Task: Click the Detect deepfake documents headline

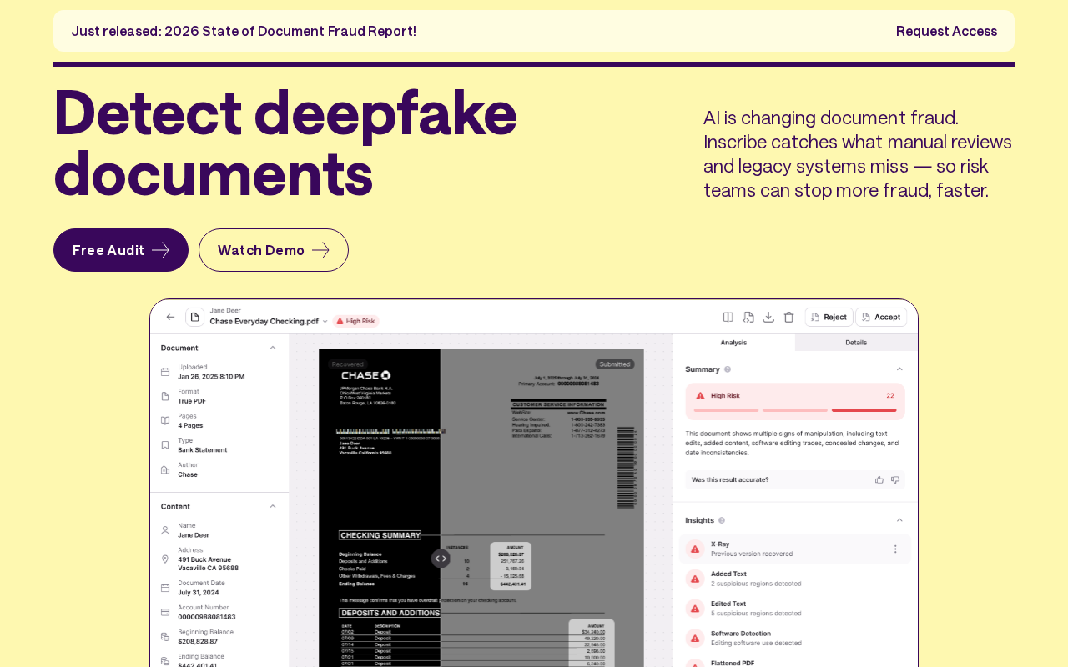Action: pos(285,143)
